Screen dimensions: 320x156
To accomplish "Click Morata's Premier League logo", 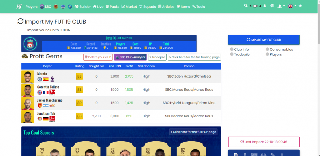I will tap(52, 79).
